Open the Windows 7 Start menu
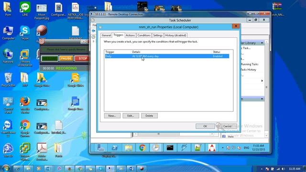Viewport: 306px width, 172px height. [6, 169]
